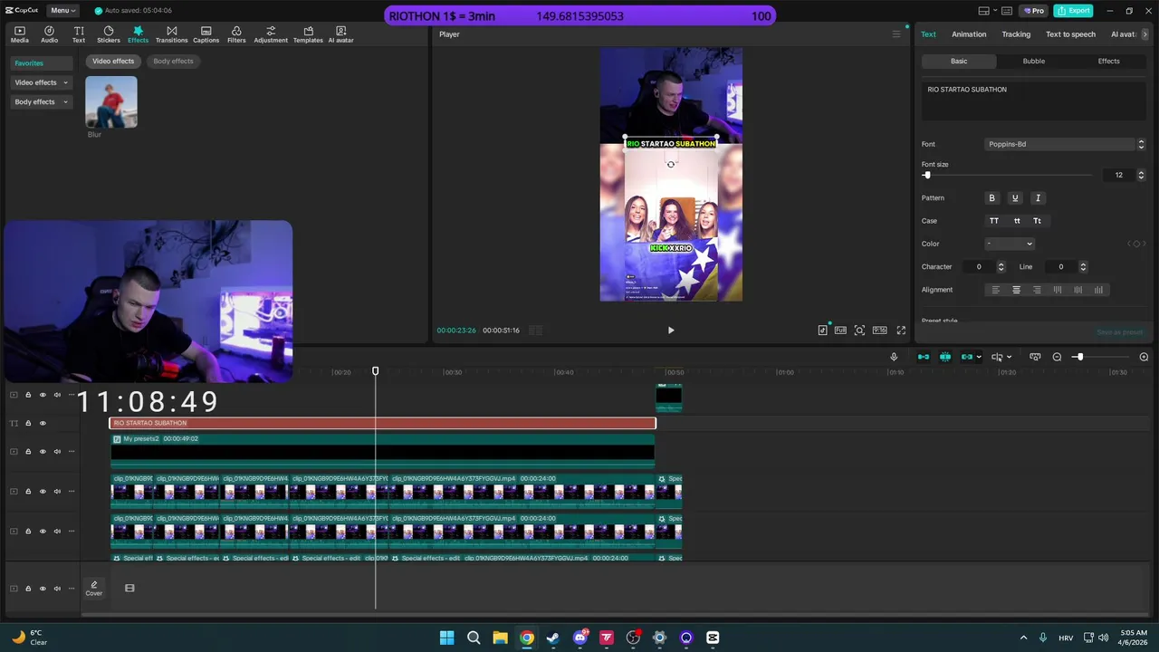Click the player zoom-to-fit icon

(x=859, y=331)
